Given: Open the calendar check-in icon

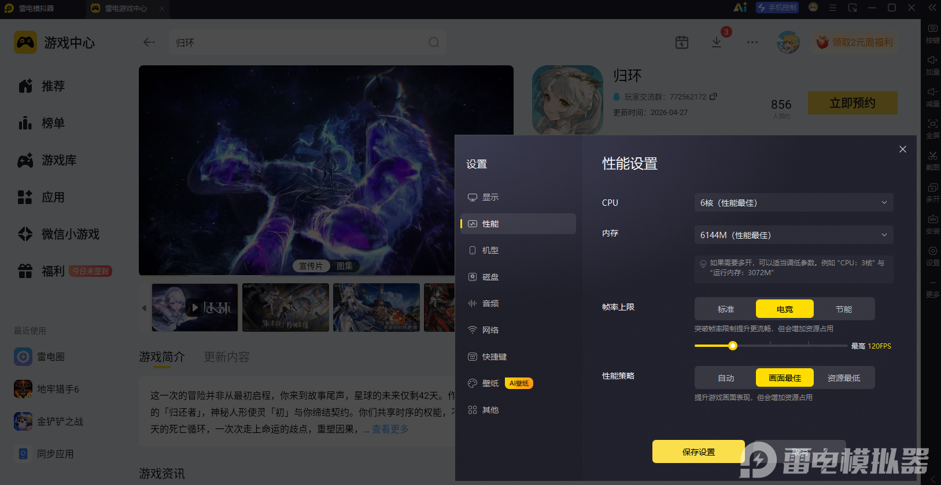Looking at the screenshot, I should point(682,42).
